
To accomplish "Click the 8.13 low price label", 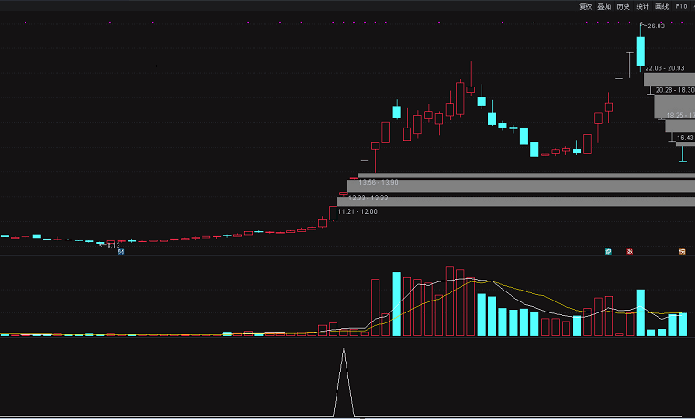I will click(113, 245).
